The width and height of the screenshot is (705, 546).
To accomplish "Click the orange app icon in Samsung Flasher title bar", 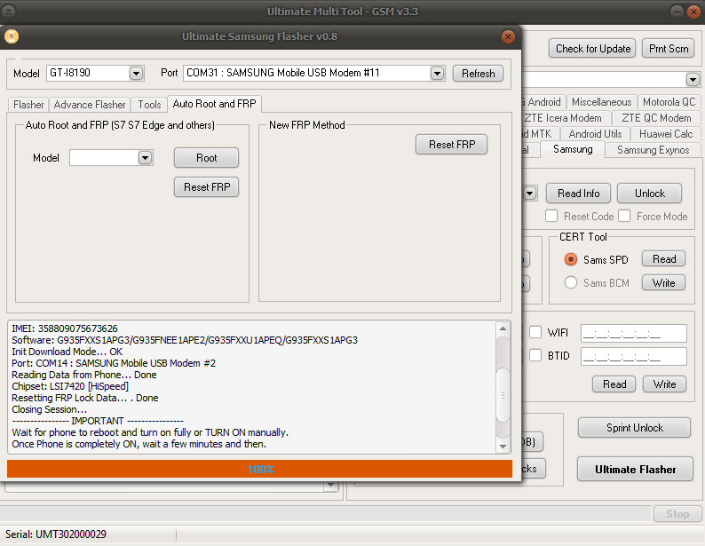I will pyautogui.click(x=12, y=36).
